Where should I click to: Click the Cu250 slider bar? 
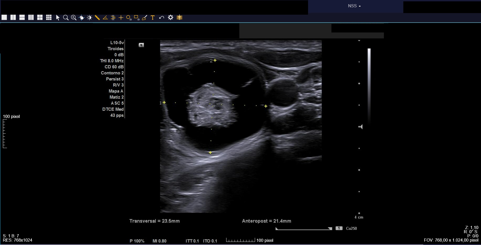point(304,228)
